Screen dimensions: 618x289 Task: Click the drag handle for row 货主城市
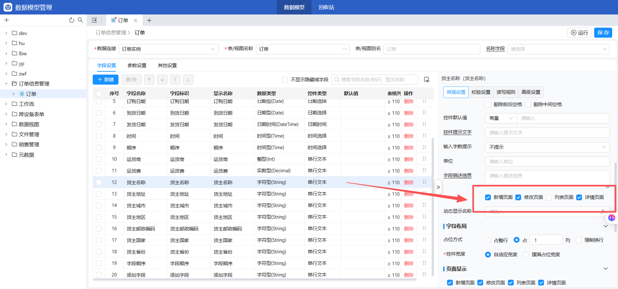point(424,205)
